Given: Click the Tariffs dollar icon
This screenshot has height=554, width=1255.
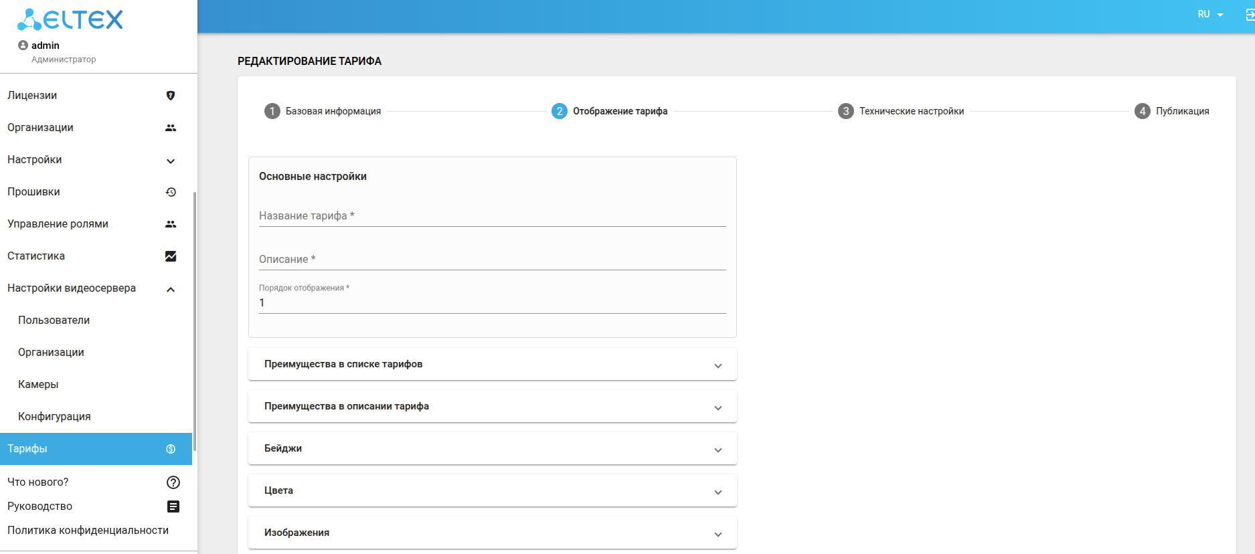Looking at the screenshot, I should point(171,449).
